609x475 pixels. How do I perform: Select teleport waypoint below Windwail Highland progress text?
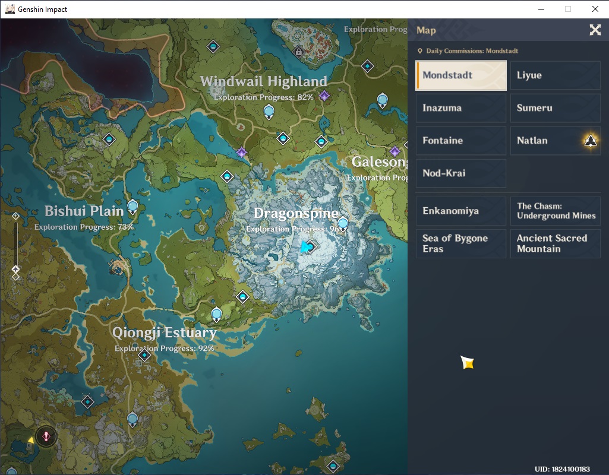[x=269, y=113]
